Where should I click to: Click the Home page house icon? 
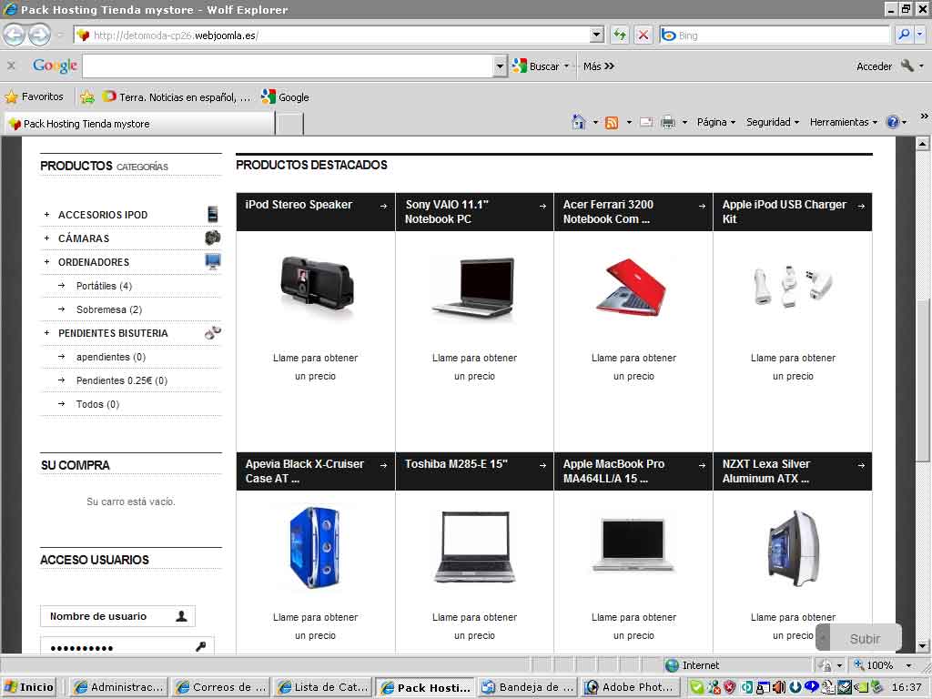[578, 122]
